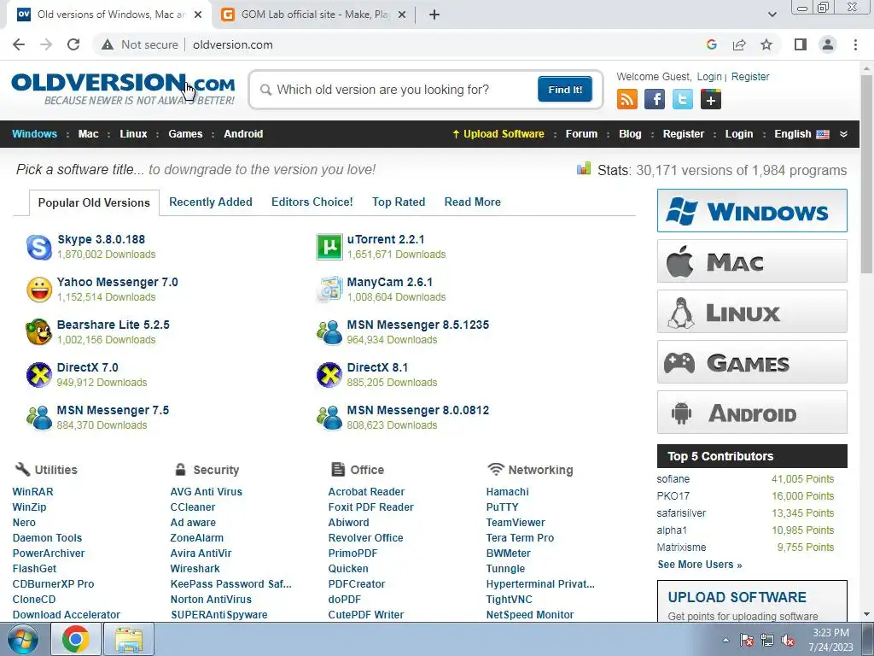Click the Not secure site info indicator

(140, 44)
